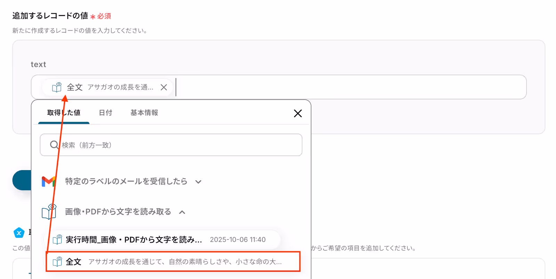This screenshot has width=556, height=279.
Task: Click the book icon in the 全文 chip
Action: (x=57, y=87)
